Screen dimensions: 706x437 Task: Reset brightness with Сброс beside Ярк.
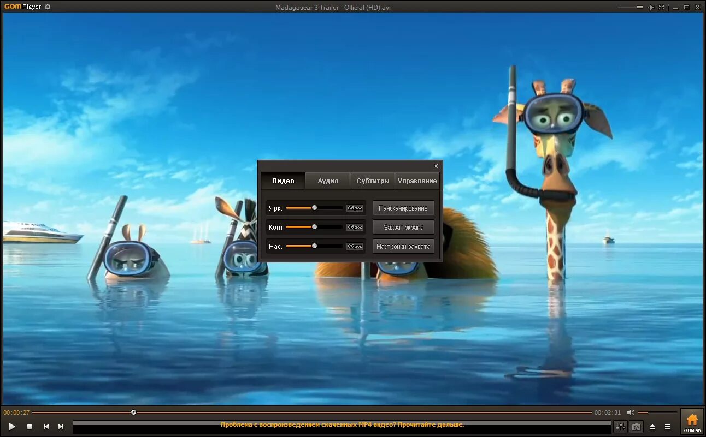pos(355,208)
